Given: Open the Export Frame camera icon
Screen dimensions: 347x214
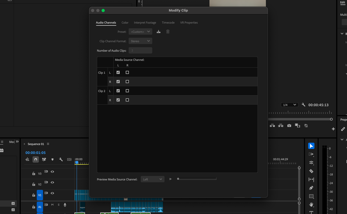Looking at the screenshot, I should (289, 125).
